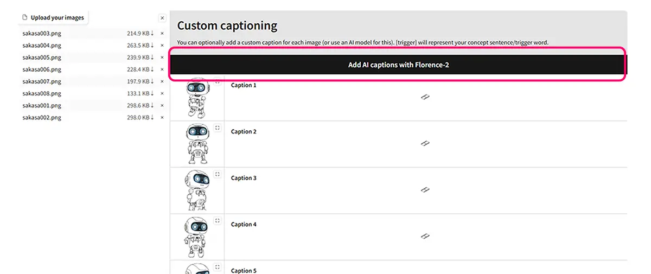Viewport: 651px width, 274px height.
Task: Download sakasa005.png via 239.9 KB link
Action: point(141,57)
